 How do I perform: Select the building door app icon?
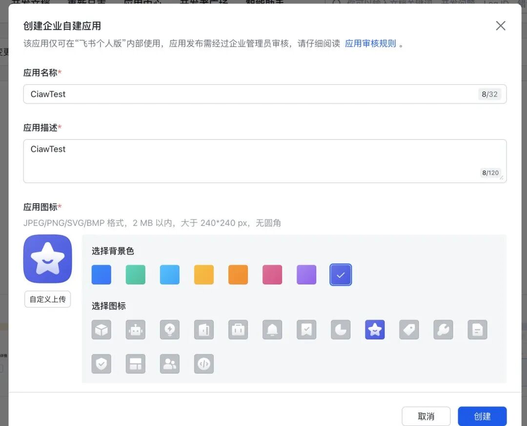pos(204,329)
